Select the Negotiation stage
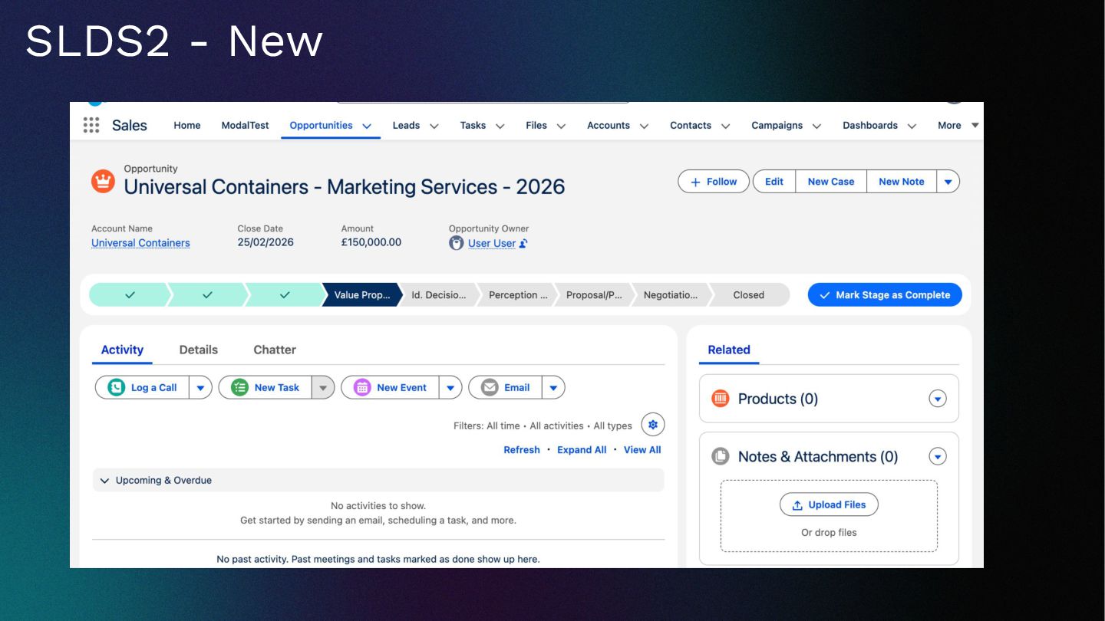The image size is (1105, 621). click(x=671, y=295)
